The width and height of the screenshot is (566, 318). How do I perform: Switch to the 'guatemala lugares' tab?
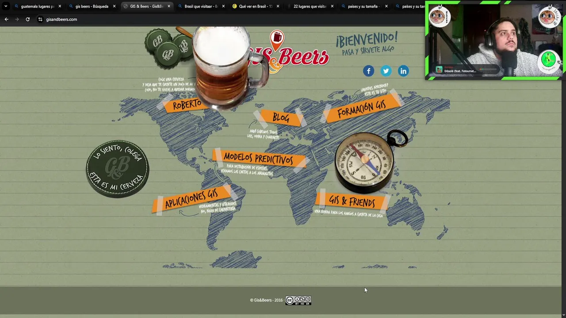click(x=38, y=6)
